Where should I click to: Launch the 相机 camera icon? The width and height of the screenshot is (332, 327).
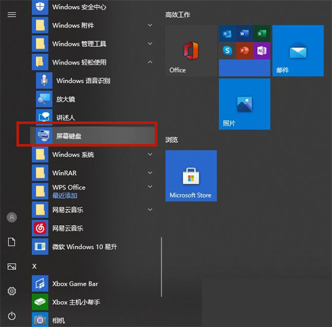click(40, 320)
